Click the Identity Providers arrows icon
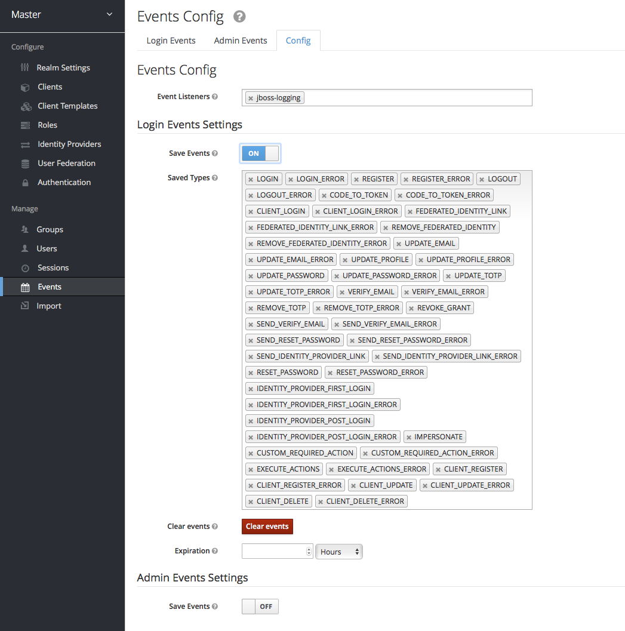The width and height of the screenshot is (625, 631). [25, 144]
